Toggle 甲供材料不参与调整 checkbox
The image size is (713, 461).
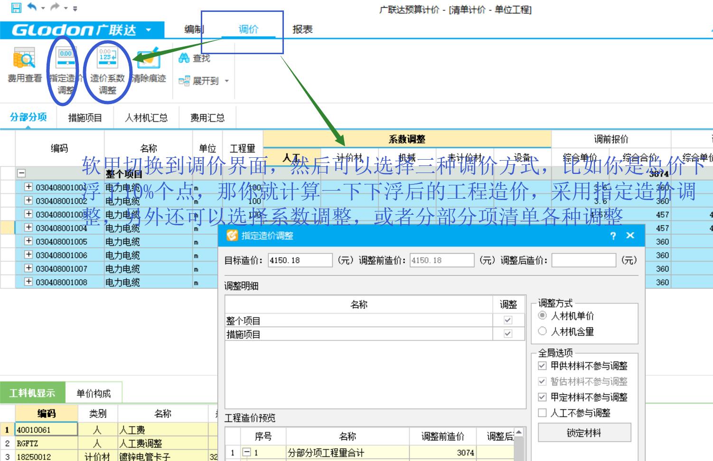point(542,366)
